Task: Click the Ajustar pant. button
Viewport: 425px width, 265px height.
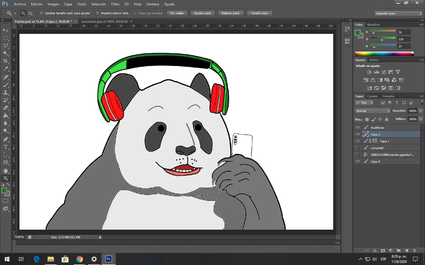Action: (203, 13)
